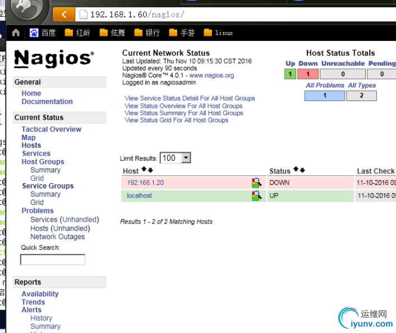396x333 pixels.
Task: Open the 炫舞 bookmark folder
Action: point(112,33)
